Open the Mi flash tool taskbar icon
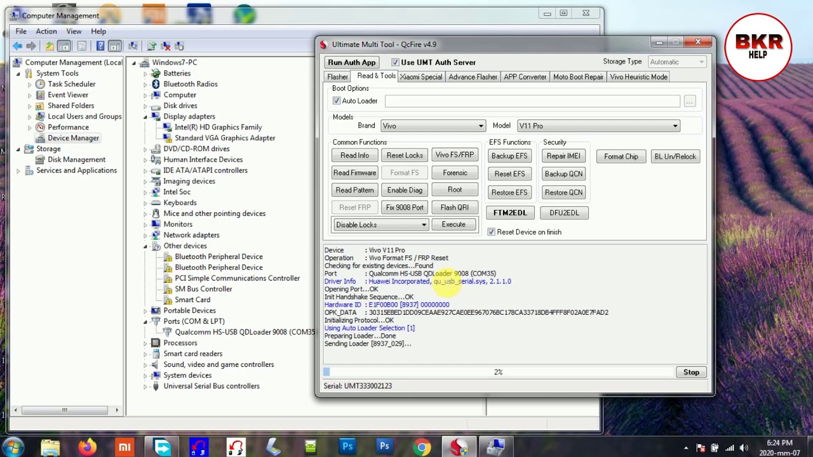Image resolution: width=813 pixels, height=457 pixels. click(x=124, y=447)
